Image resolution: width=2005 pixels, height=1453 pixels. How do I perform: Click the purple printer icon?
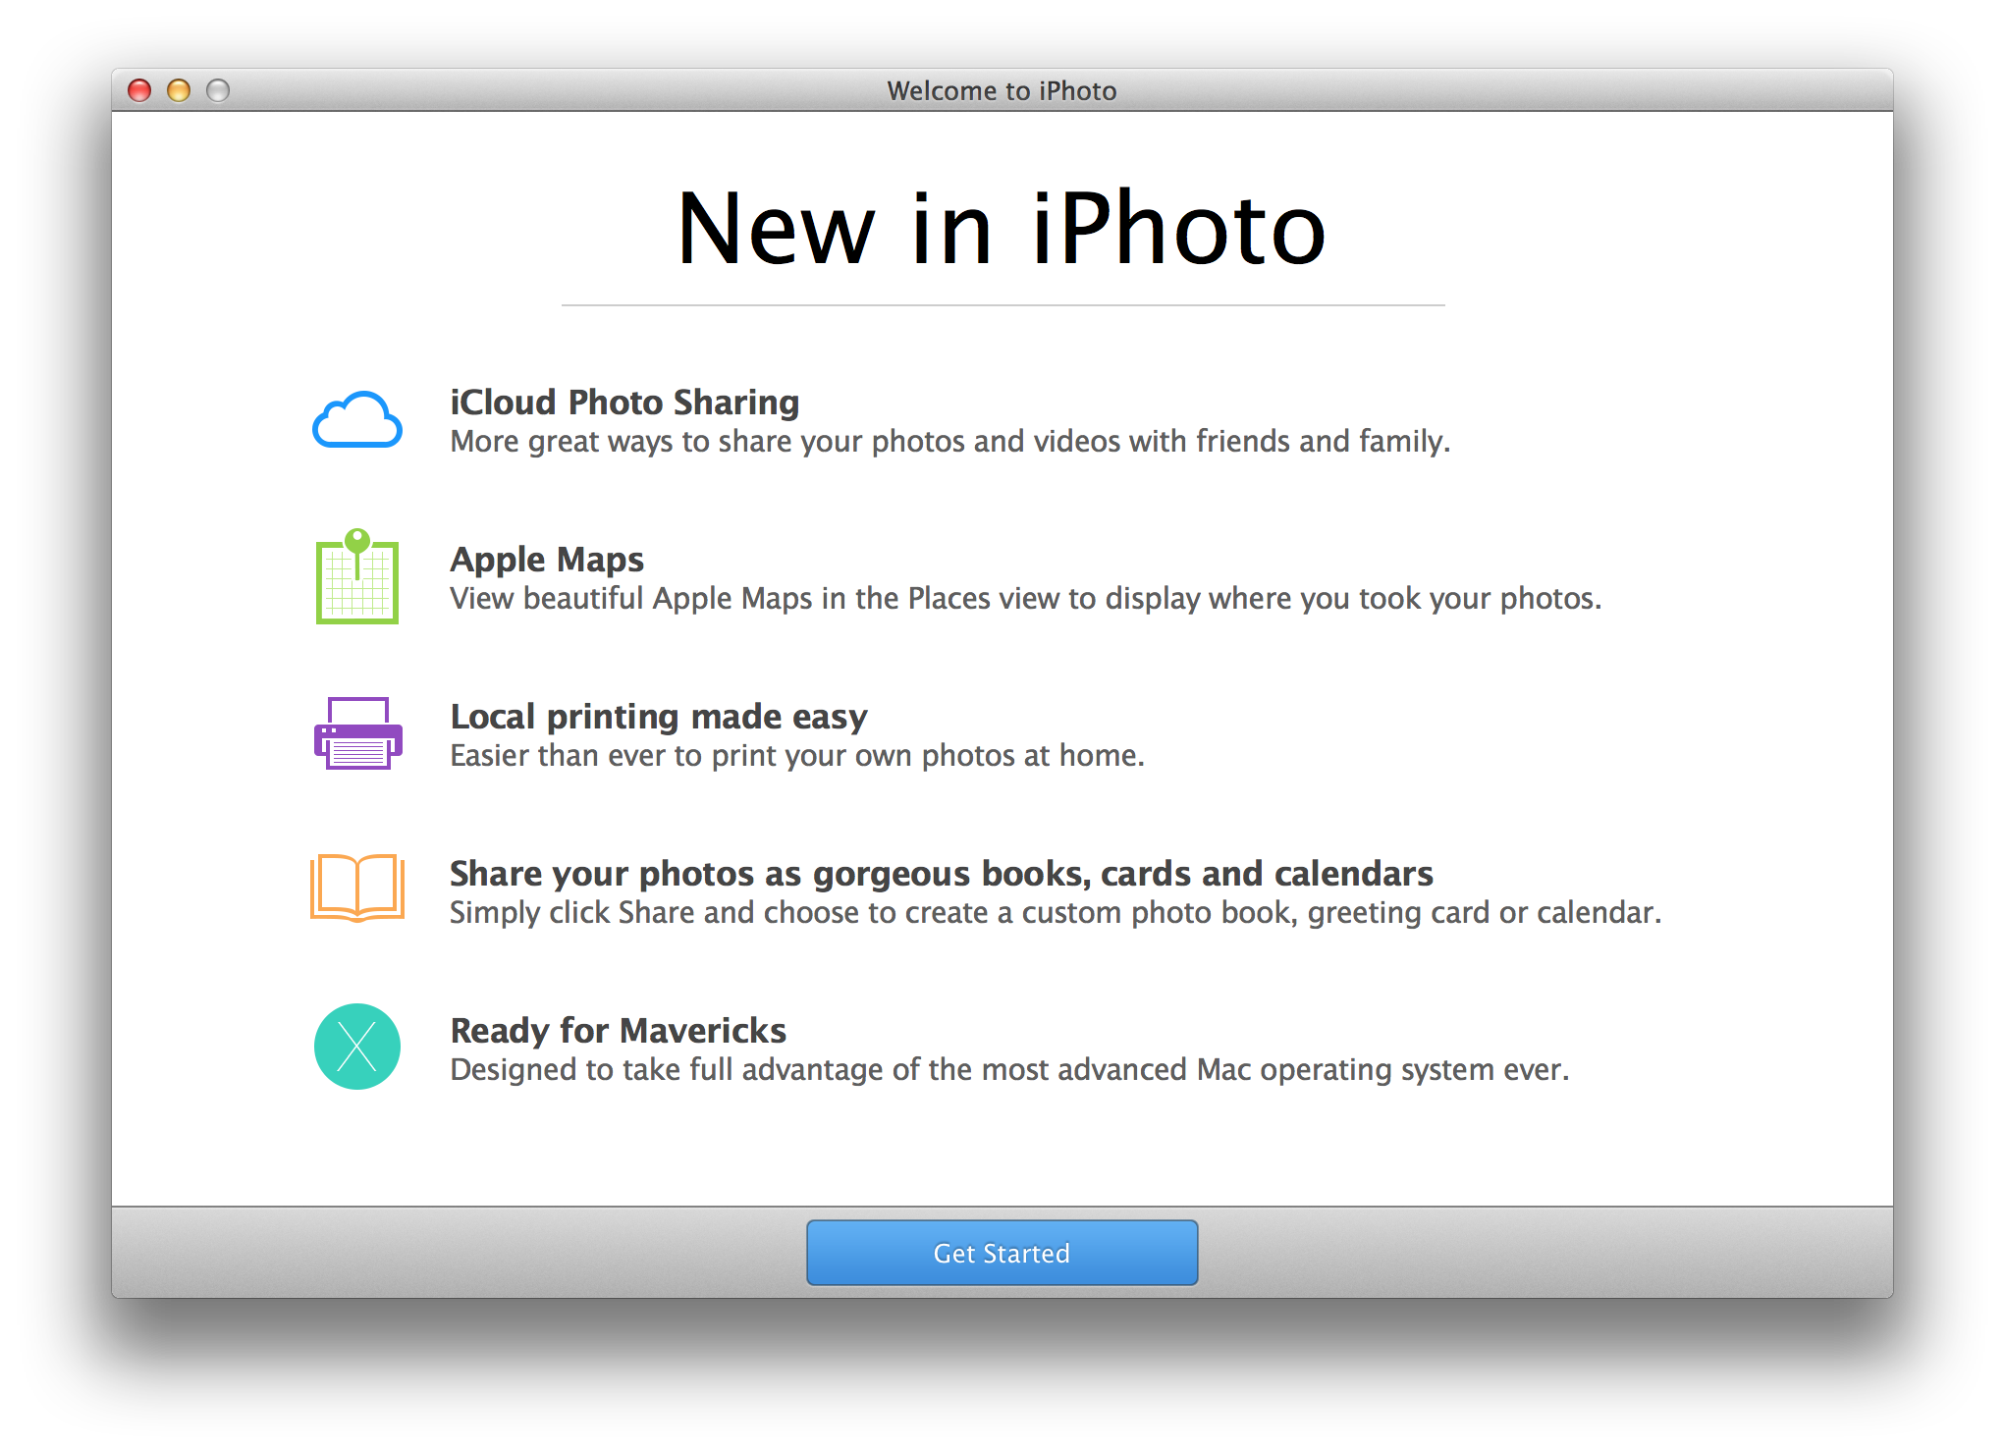pos(357,733)
